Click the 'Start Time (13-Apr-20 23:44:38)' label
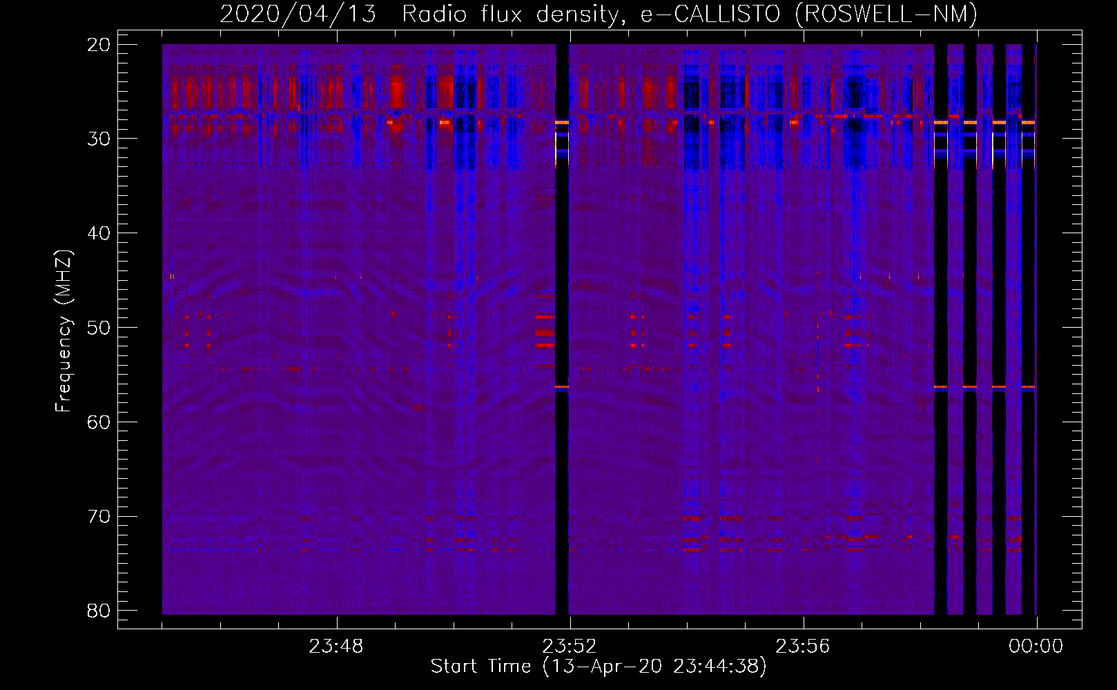The image size is (1117, 690). coord(599,667)
